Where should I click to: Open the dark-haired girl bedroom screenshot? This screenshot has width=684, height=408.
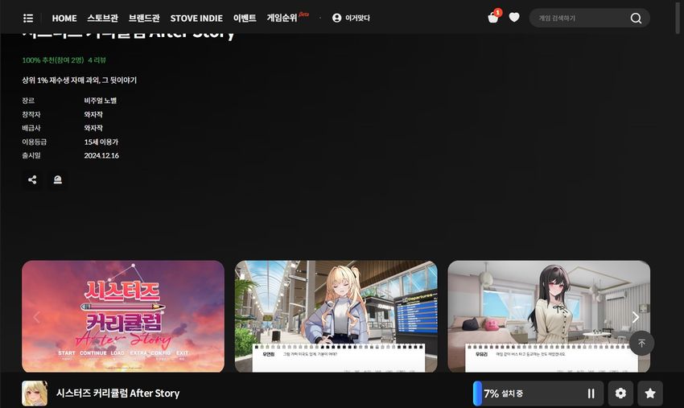click(549, 316)
